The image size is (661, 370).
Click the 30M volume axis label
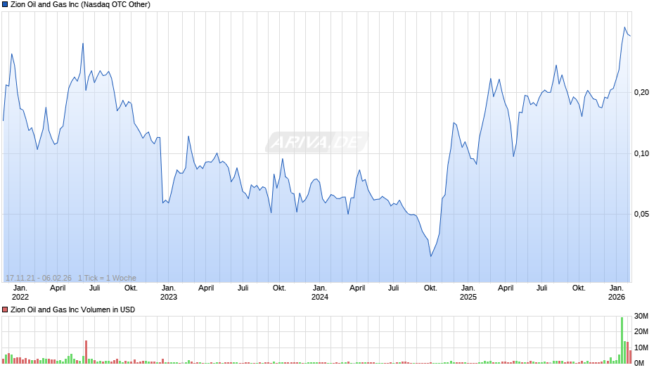pyautogui.click(x=641, y=316)
